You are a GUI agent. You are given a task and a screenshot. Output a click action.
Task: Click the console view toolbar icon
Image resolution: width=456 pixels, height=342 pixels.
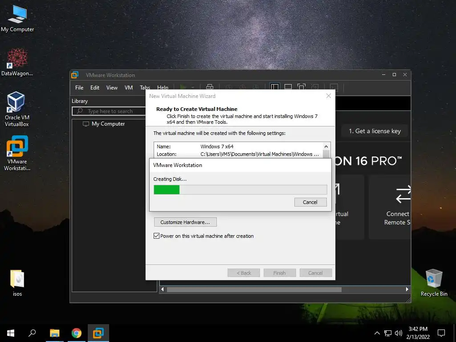tap(334, 87)
